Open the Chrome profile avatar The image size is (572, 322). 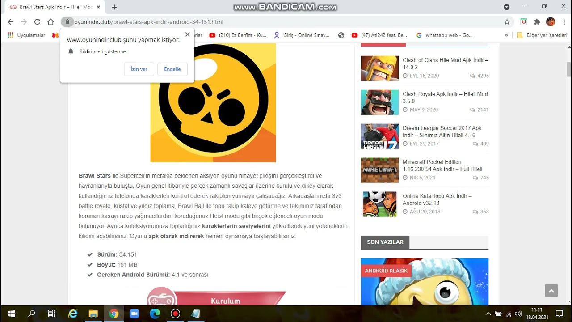pos(551,22)
